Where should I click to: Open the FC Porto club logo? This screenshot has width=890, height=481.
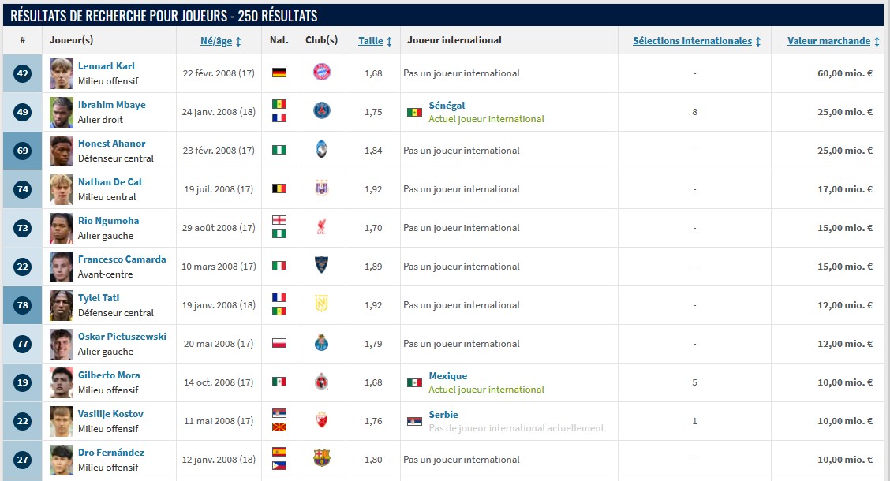coord(321,343)
